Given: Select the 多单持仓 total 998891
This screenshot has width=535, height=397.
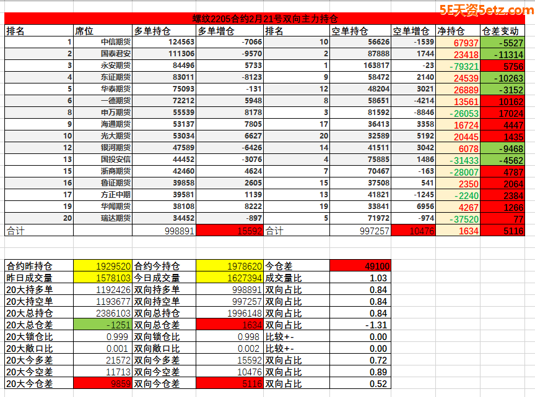Looking at the screenshot, I should [164, 230].
